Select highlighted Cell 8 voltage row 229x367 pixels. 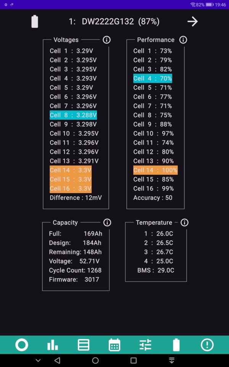73,115
